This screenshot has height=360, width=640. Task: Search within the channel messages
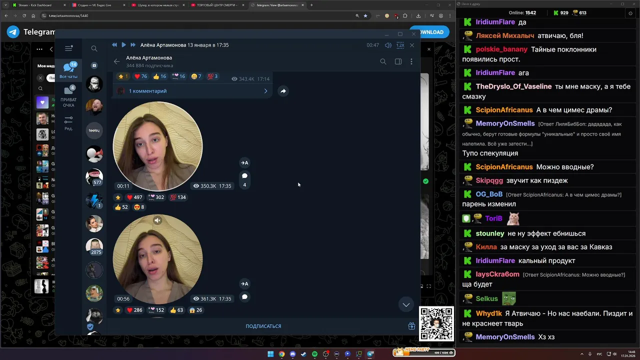pyautogui.click(x=383, y=61)
